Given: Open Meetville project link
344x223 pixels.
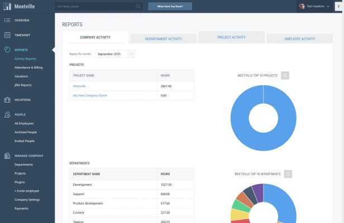Looking at the screenshot, I should 79,86.
